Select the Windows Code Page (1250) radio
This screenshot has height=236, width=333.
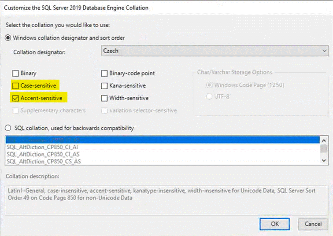209,85
